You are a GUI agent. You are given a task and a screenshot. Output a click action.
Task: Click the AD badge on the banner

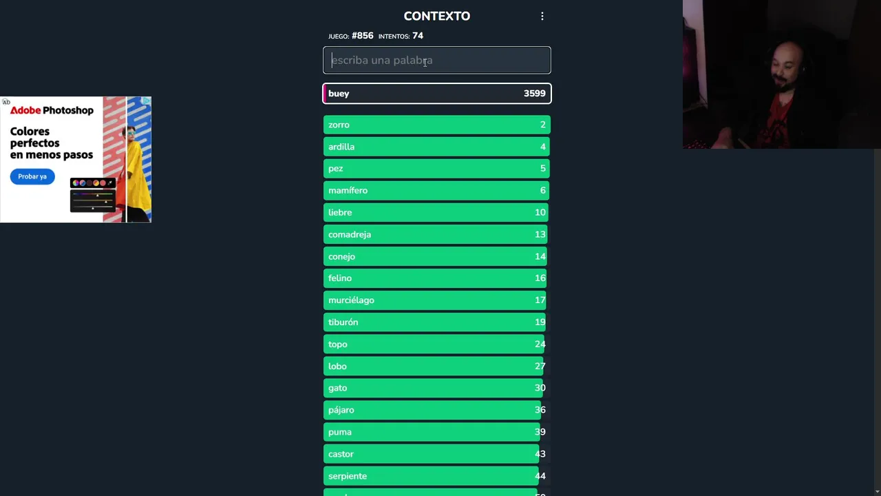click(x=6, y=102)
